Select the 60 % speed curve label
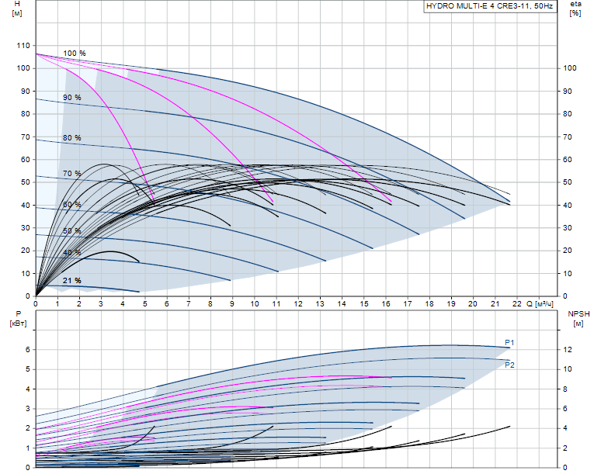 click(72, 205)
